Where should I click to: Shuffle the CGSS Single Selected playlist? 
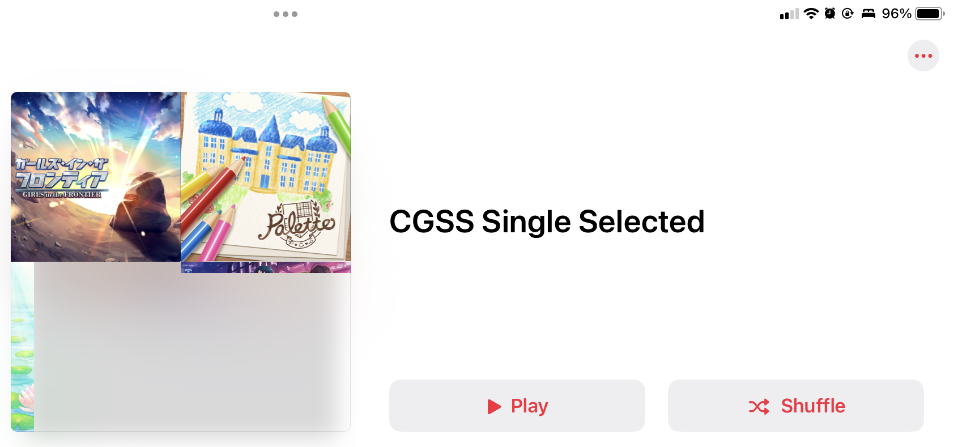click(795, 406)
